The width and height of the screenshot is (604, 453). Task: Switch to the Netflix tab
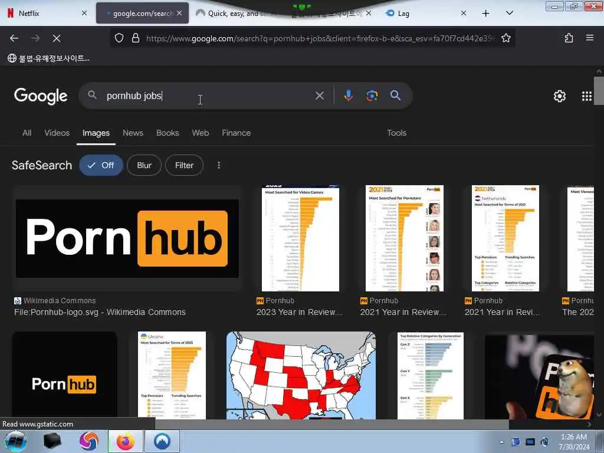pyautogui.click(x=43, y=14)
